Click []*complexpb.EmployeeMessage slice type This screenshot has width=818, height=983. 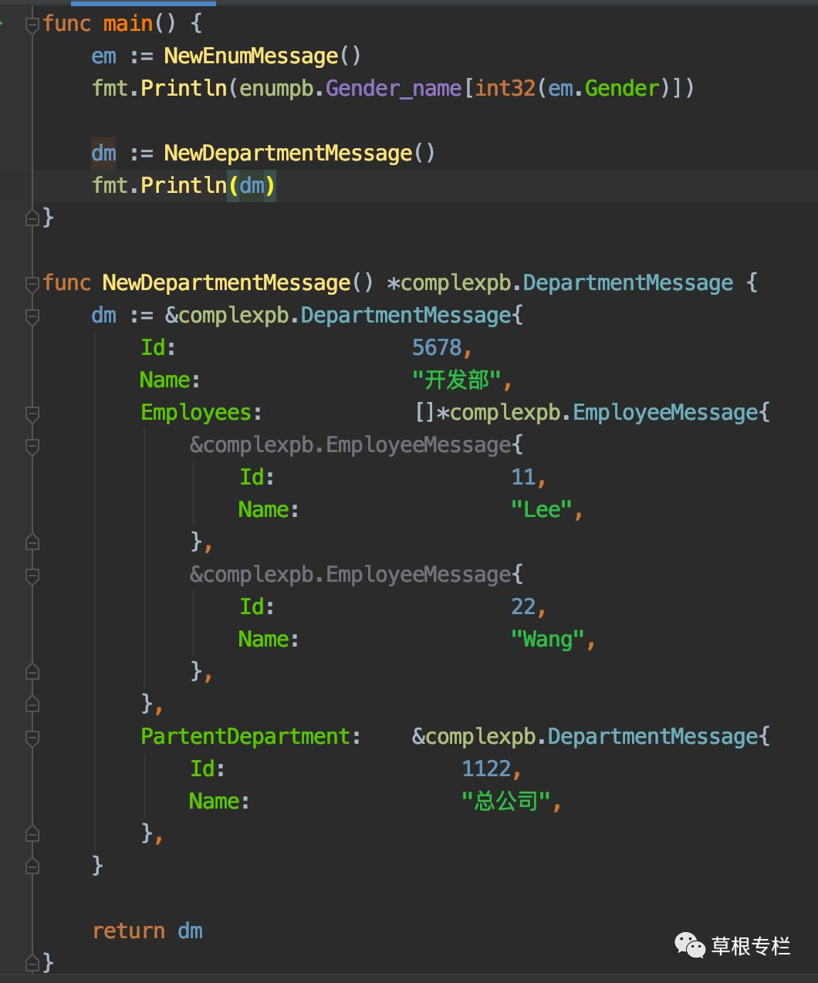pos(592,413)
